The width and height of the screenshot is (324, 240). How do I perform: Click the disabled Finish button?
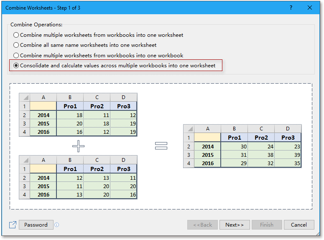(266, 225)
